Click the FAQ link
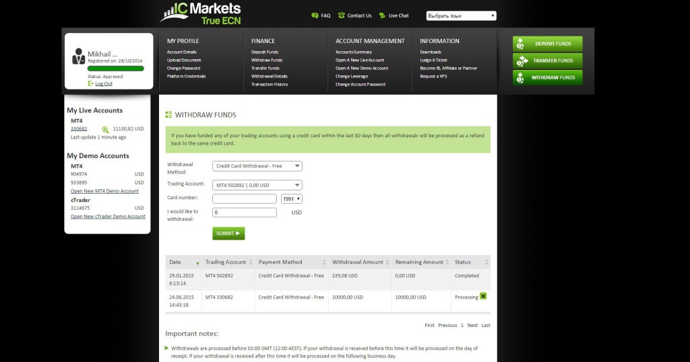The height and width of the screenshot is (362, 690). point(325,15)
